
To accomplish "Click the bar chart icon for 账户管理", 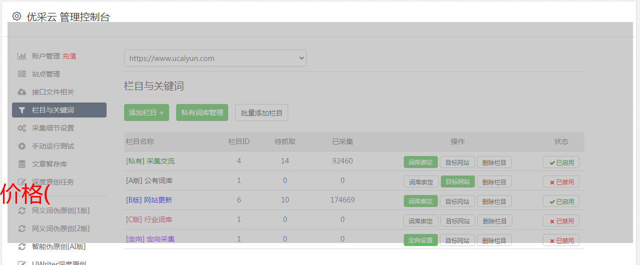I will pos(22,56).
